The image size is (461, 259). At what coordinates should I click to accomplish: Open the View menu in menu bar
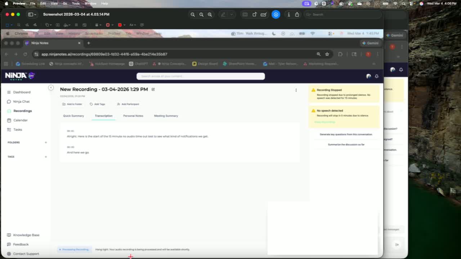click(54, 3)
